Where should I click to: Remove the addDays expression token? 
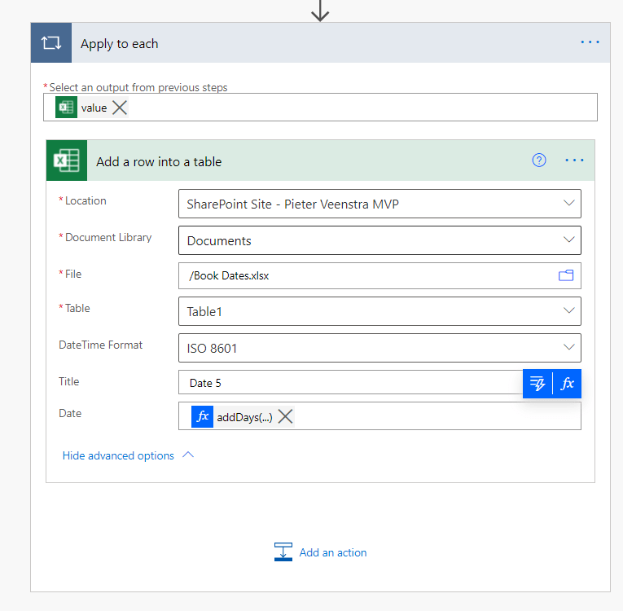point(285,416)
